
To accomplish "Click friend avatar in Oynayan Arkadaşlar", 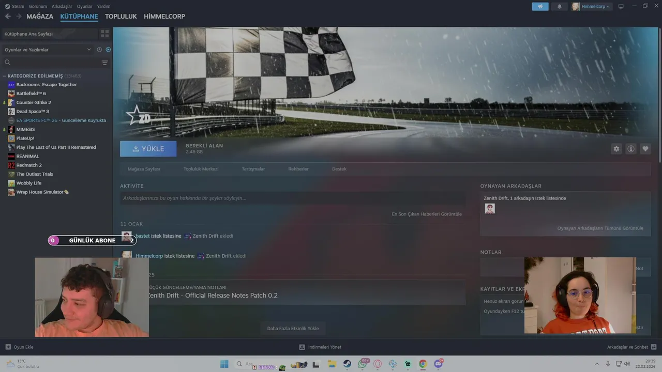I will click(x=490, y=209).
